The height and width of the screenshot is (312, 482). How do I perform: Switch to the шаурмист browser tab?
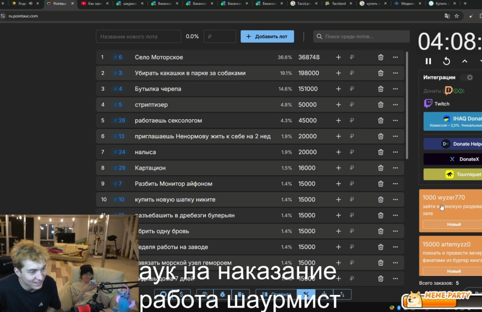[x=129, y=3]
